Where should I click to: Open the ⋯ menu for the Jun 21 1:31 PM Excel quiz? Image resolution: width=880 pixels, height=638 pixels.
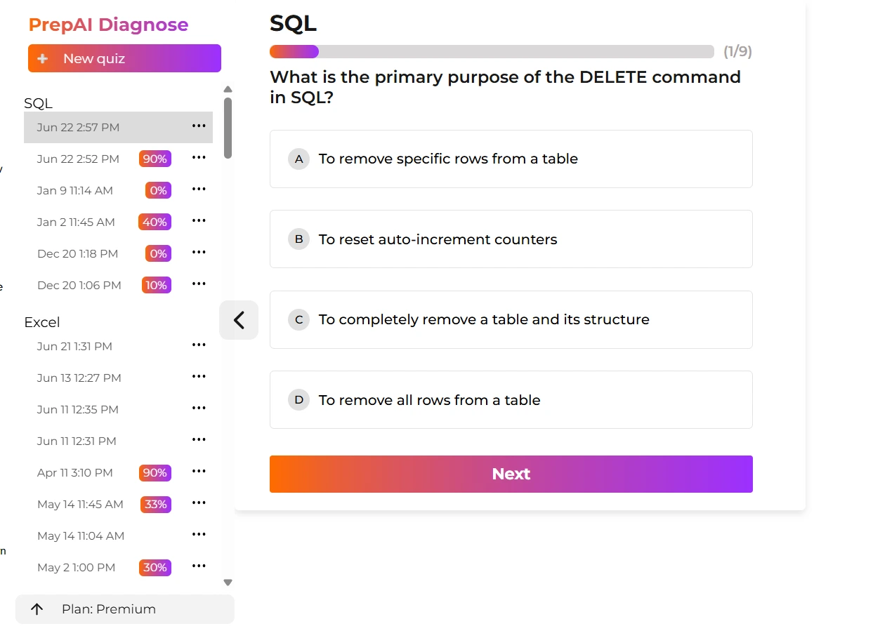coord(199,345)
